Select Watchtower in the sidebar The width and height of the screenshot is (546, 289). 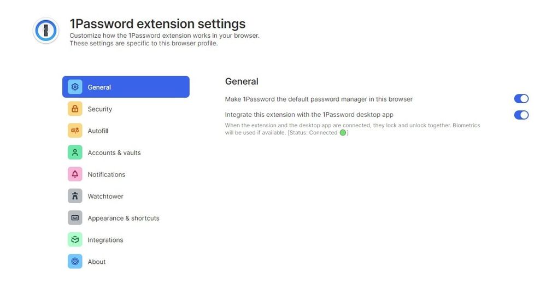click(x=105, y=197)
